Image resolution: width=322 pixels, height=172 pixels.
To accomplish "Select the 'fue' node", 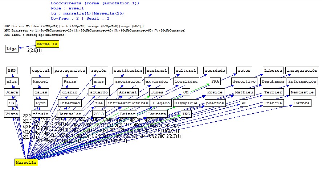I will (99, 103).
